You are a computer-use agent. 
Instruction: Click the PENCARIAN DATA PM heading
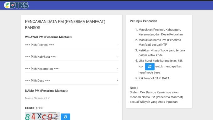click(x=65, y=25)
